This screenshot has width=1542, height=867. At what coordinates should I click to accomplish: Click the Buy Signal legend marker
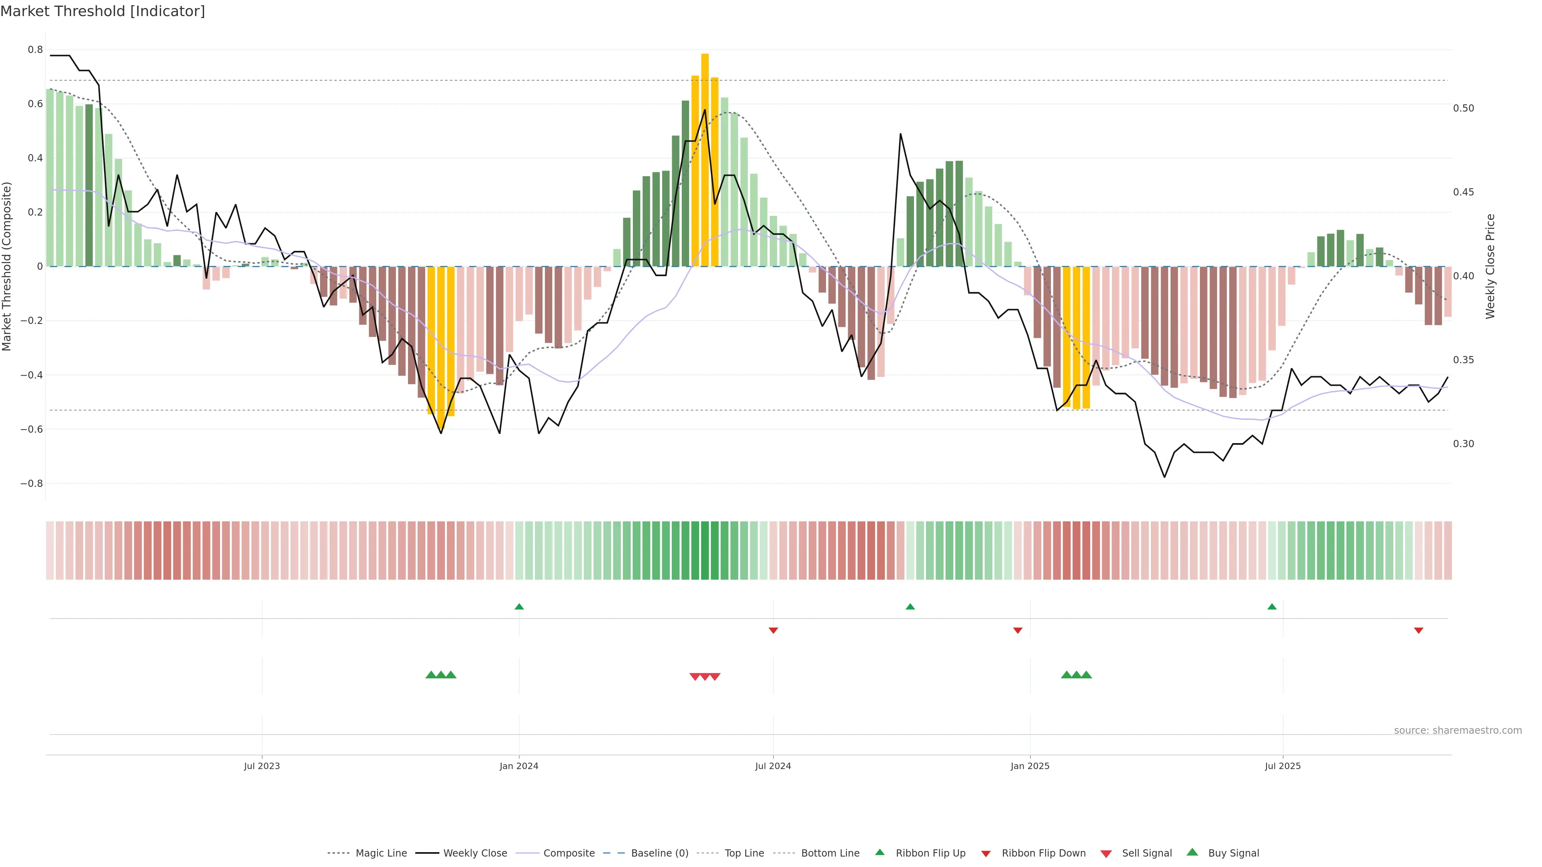1192,852
